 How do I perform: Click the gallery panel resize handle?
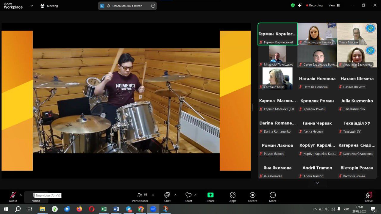[x=252, y=108]
